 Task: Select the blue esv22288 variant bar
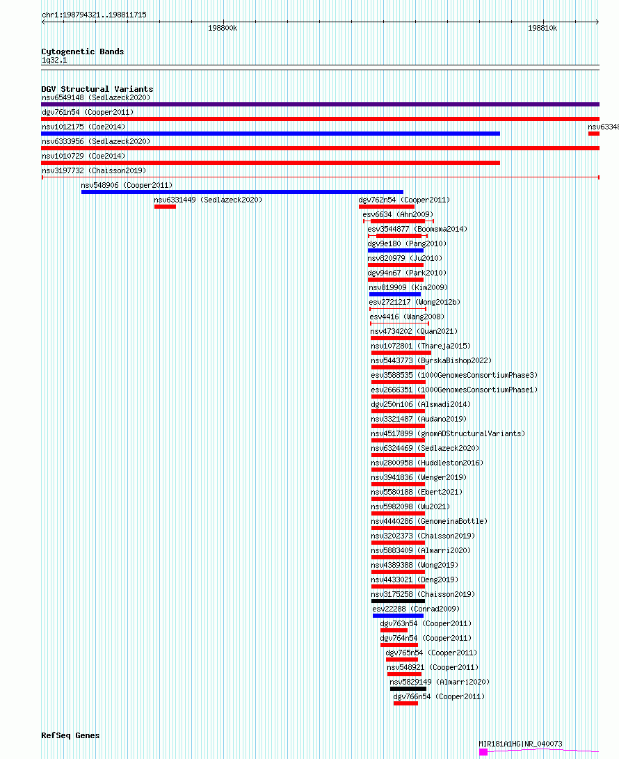(398, 616)
